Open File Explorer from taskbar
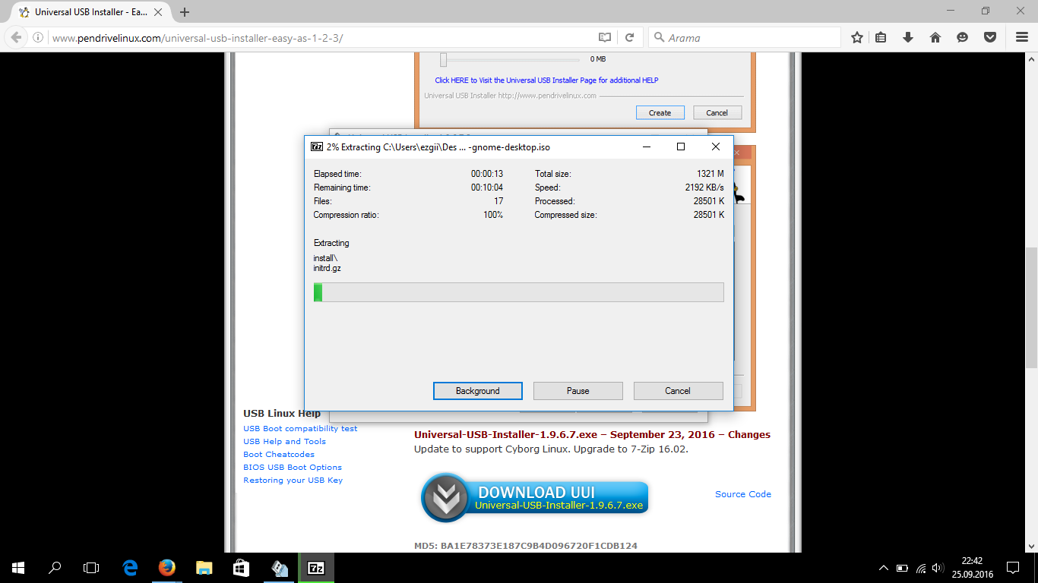This screenshot has height=583, width=1038. [x=204, y=567]
